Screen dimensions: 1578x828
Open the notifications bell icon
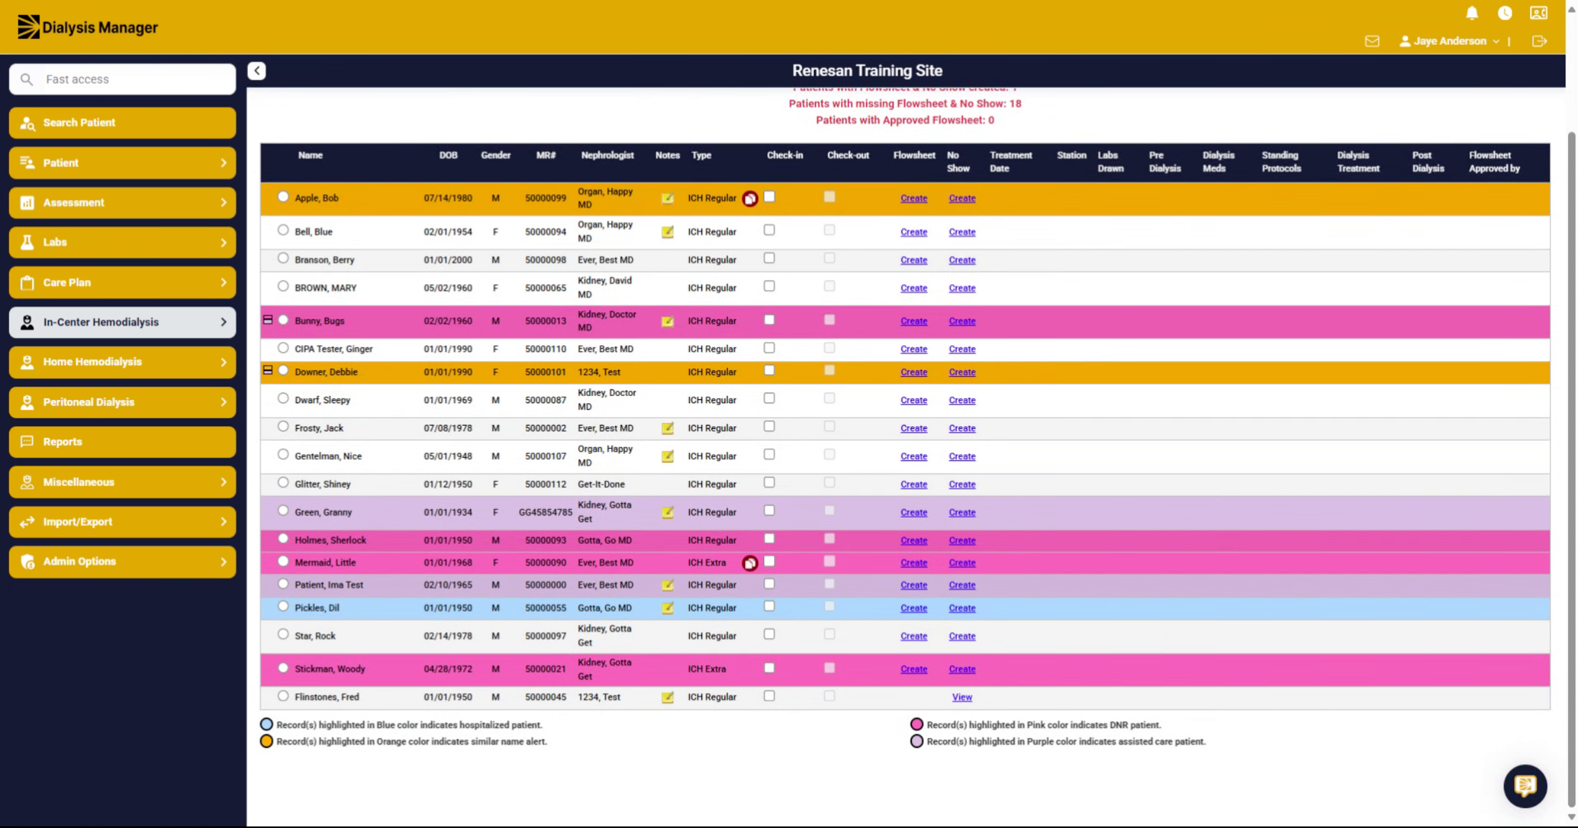point(1472,13)
